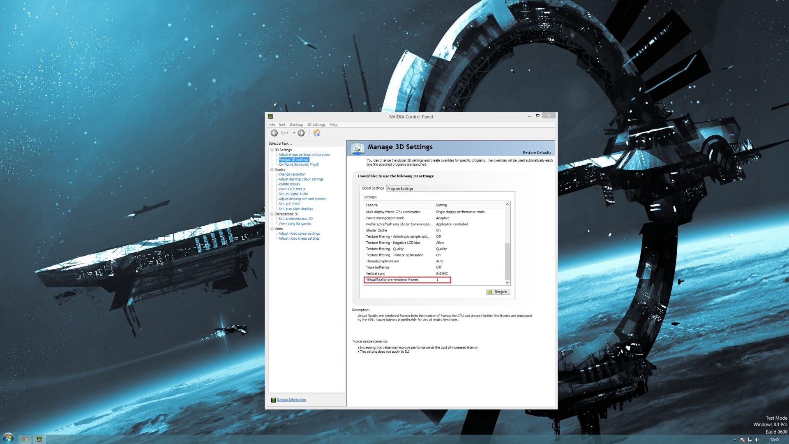
Task: Open Configure Surround, PhysX
Action: pyautogui.click(x=299, y=164)
